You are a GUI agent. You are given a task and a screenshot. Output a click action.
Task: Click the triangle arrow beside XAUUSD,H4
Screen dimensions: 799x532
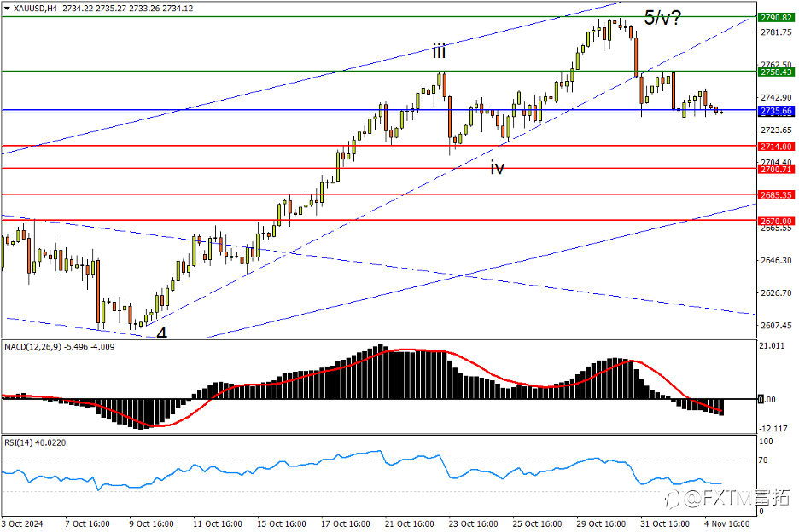(x=7, y=9)
